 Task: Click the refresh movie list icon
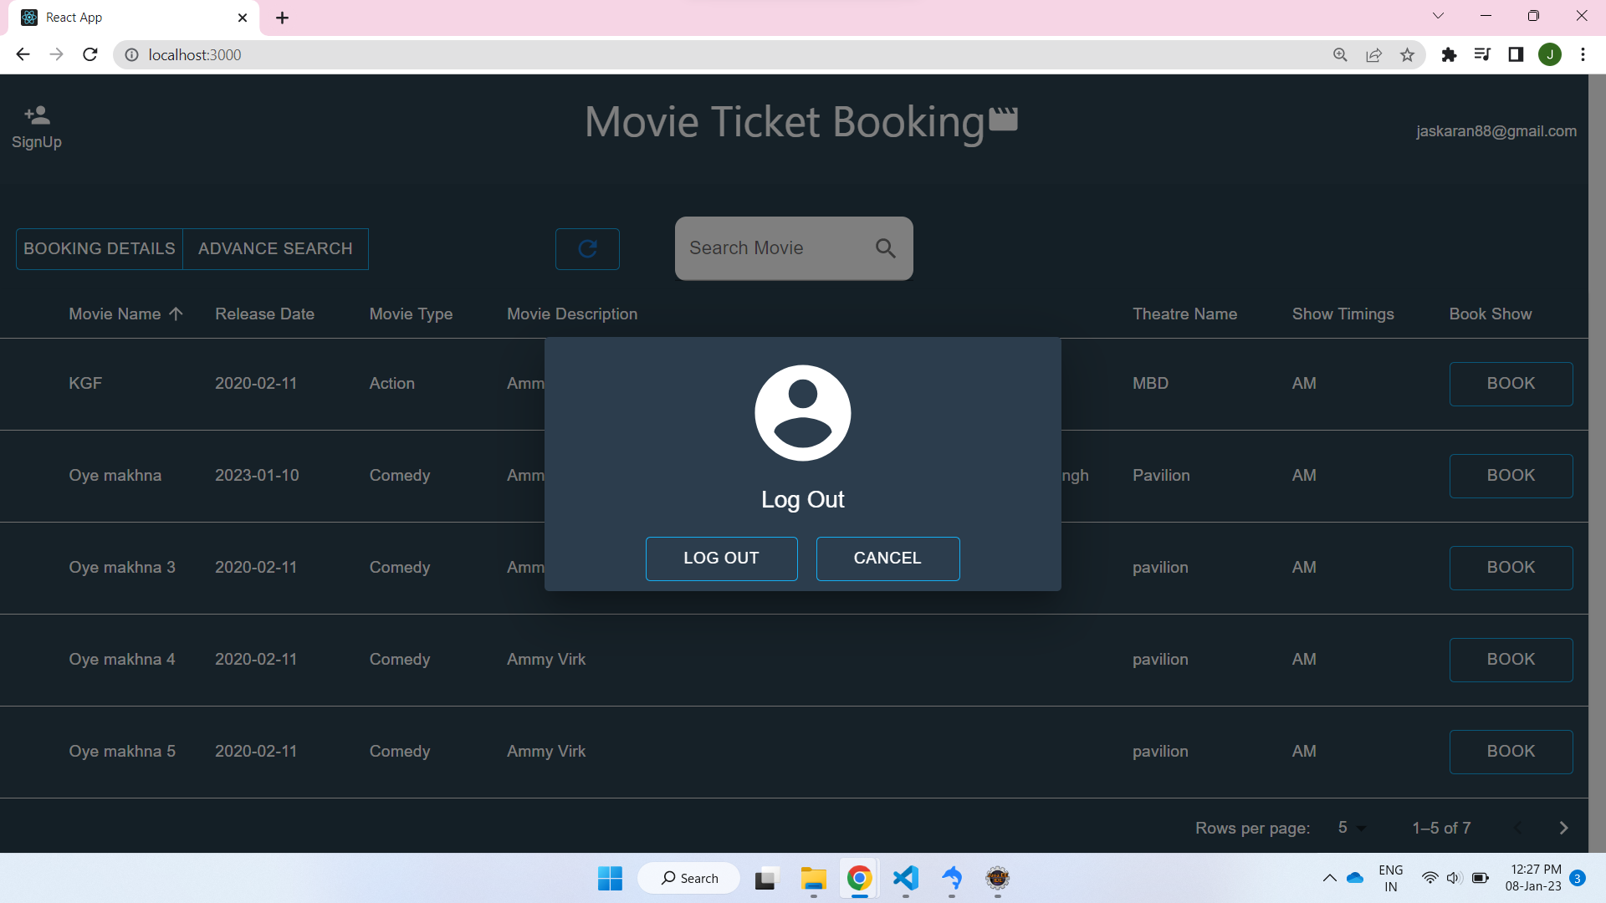[x=587, y=248]
